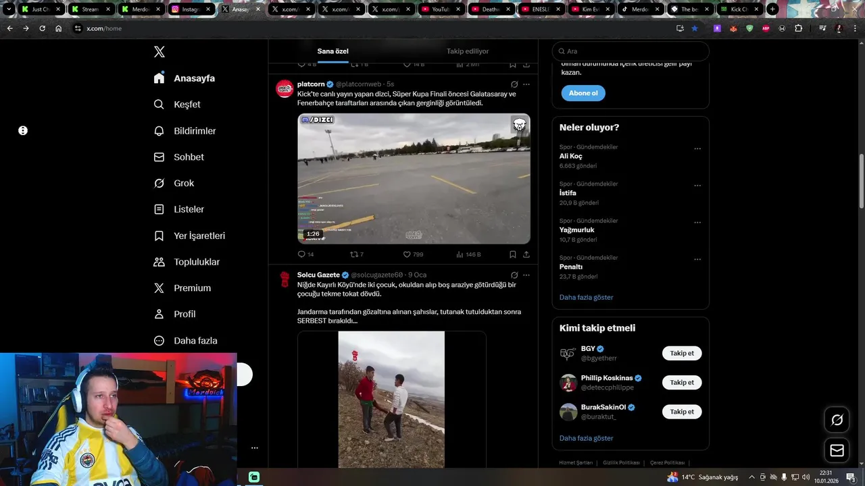865x486 pixels.
Task: Open more options on Solcu Gazete post
Action: point(526,275)
